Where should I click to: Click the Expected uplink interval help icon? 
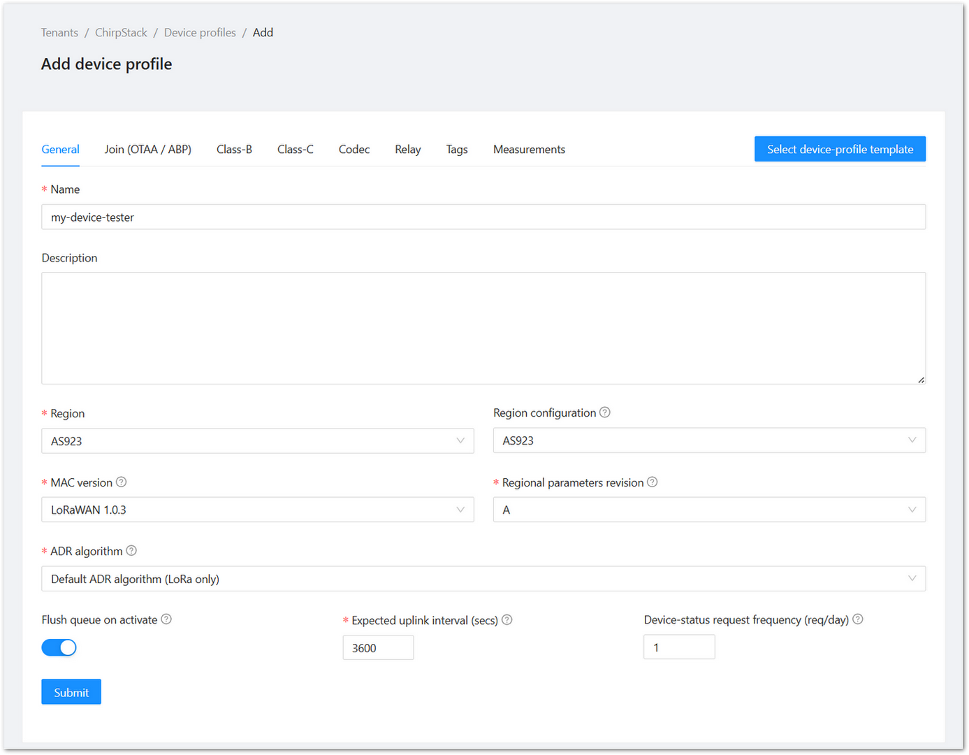click(507, 619)
